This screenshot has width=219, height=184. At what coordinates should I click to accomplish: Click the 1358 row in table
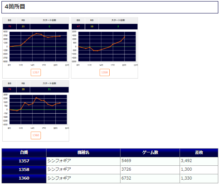(110, 170)
